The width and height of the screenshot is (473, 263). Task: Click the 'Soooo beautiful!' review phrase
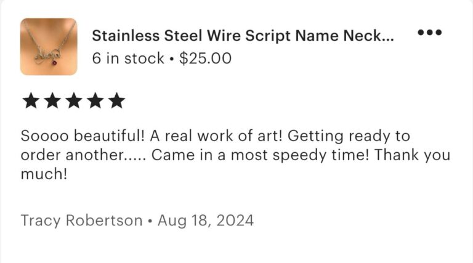83,136
